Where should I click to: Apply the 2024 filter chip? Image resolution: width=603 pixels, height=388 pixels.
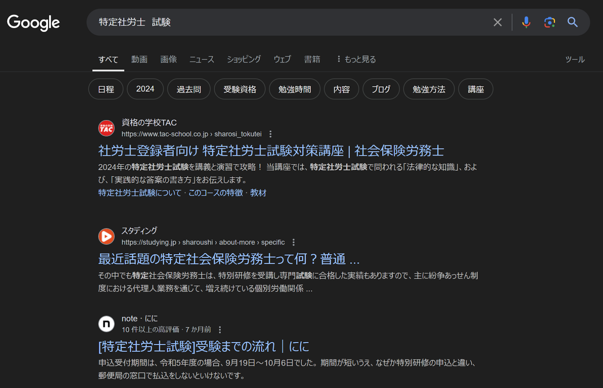[145, 89]
